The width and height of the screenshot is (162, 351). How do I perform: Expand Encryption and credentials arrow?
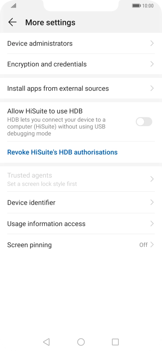(152, 64)
